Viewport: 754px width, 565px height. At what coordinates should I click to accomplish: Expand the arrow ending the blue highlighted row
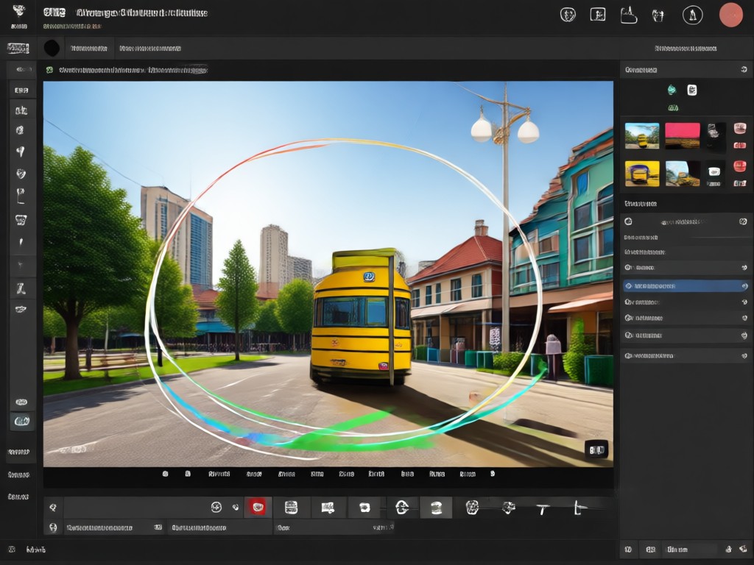744,286
